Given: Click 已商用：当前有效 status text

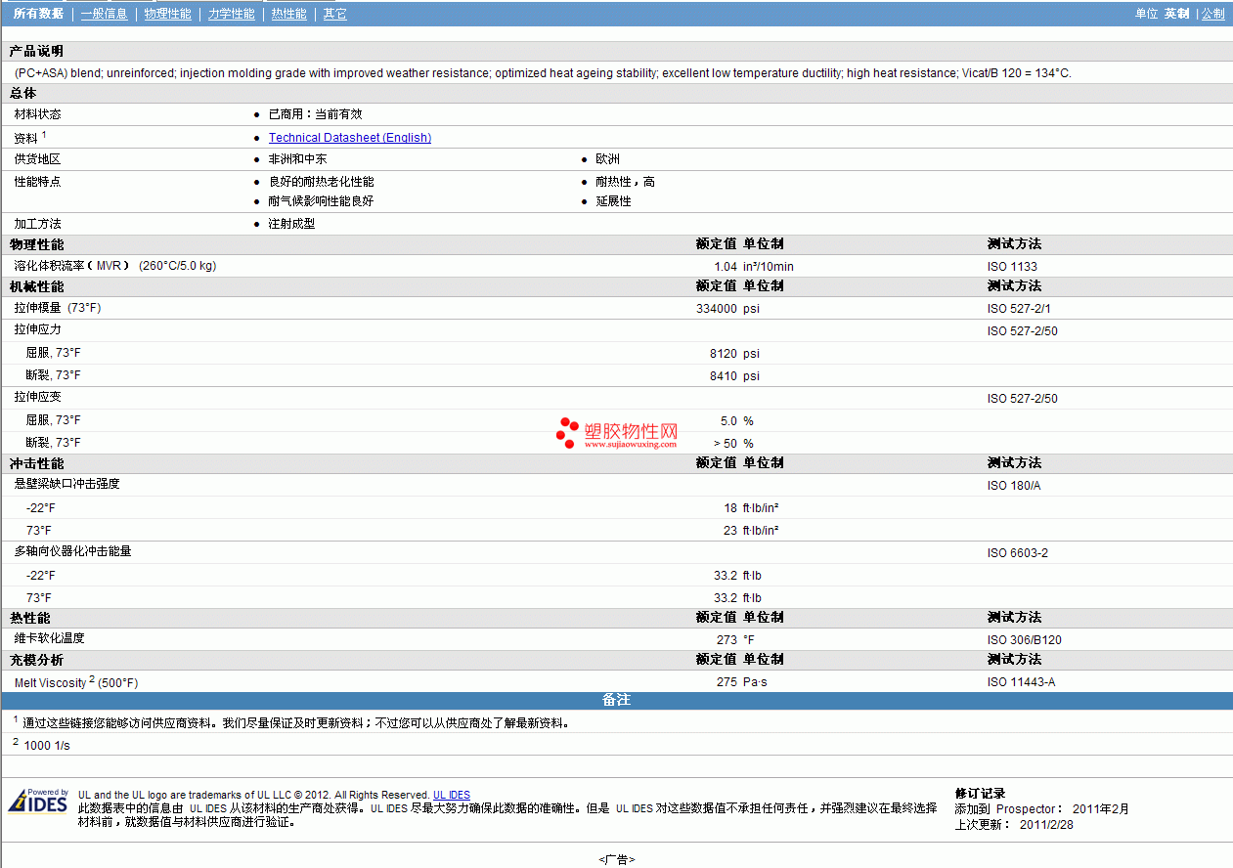Looking at the screenshot, I should (x=315, y=114).
